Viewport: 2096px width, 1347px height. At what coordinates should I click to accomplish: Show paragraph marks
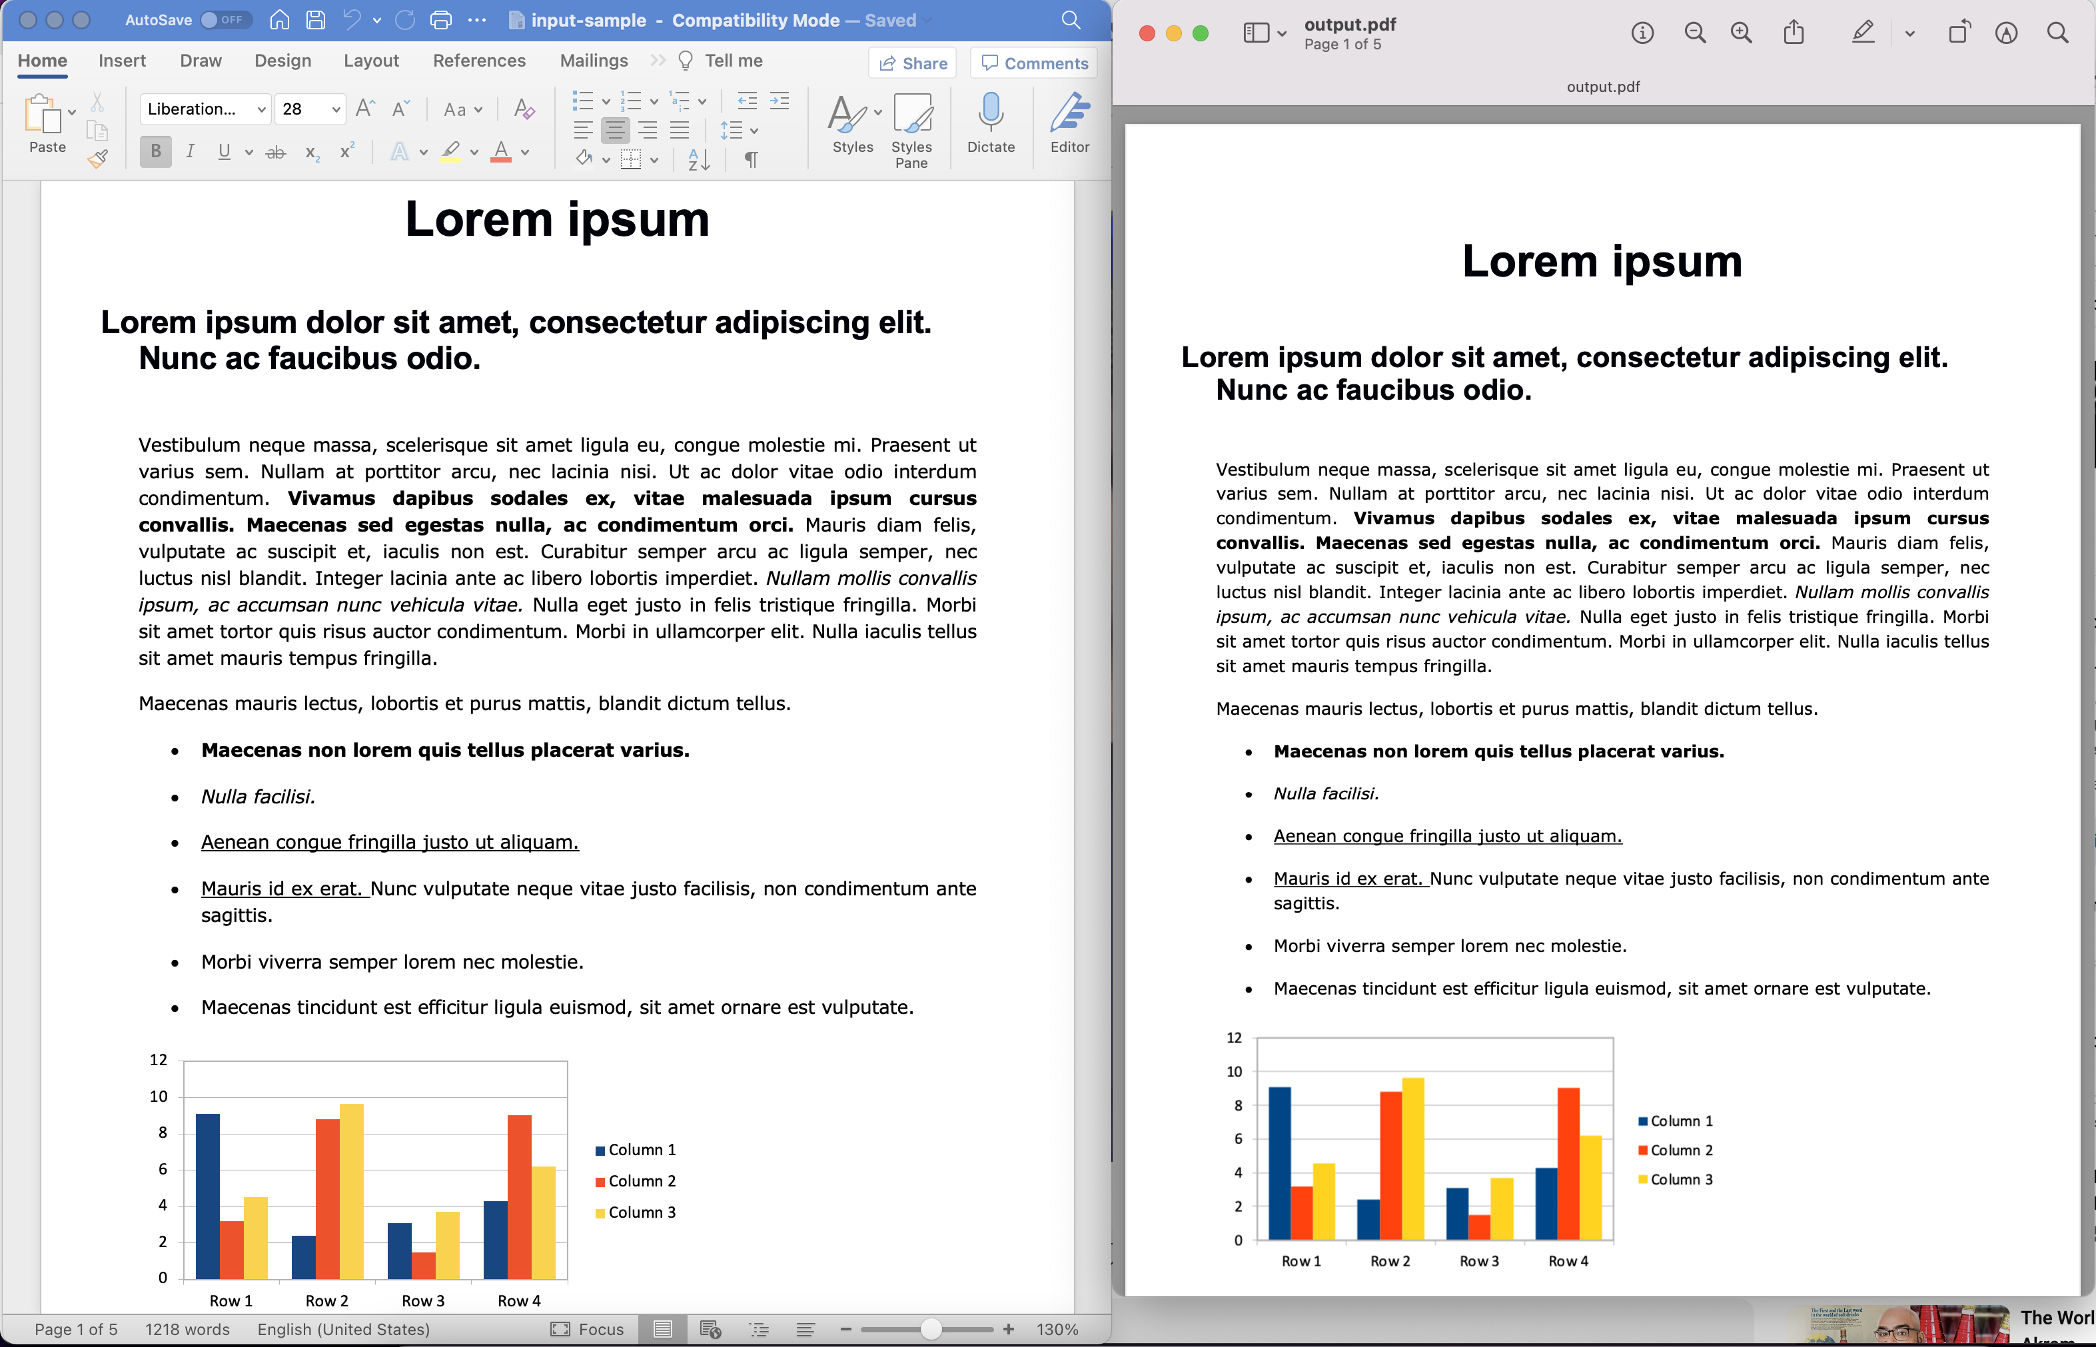(752, 159)
